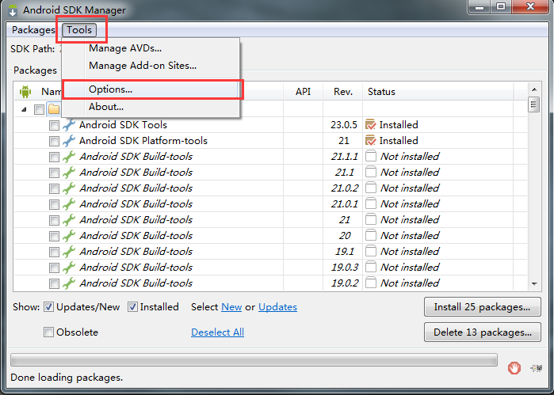Click the loading progress bar
Screen dimensions: 554x395
pyautogui.click(x=254, y=360)
